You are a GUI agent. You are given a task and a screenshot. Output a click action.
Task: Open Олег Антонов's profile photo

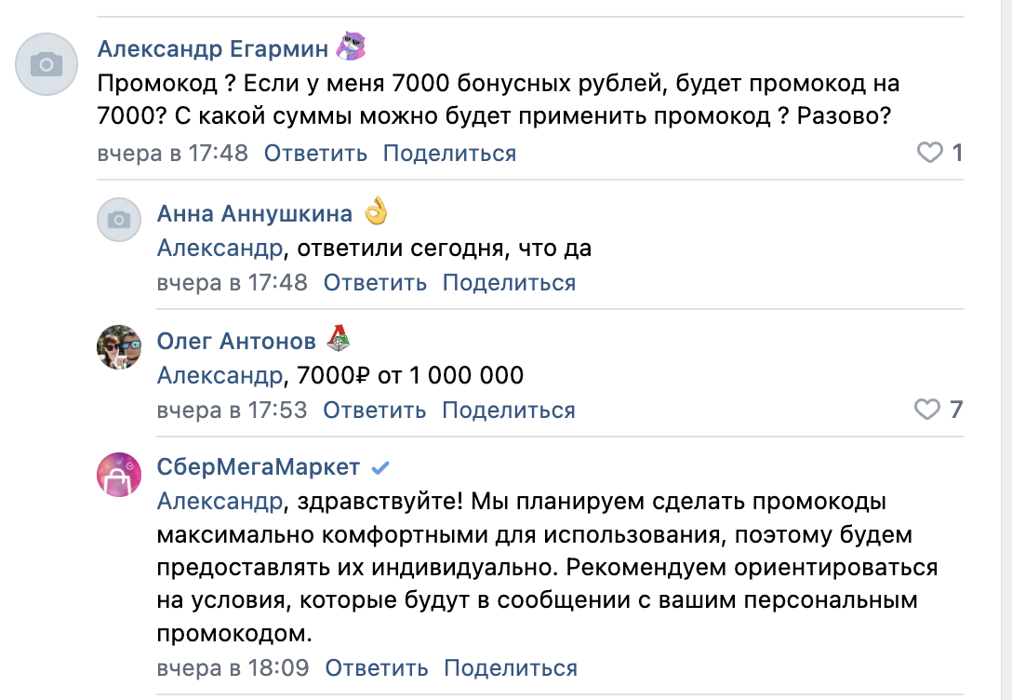(119, 347)
